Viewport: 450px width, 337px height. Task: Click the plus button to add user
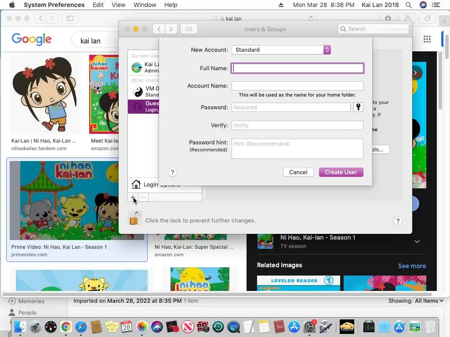click(x=133, y=197)
